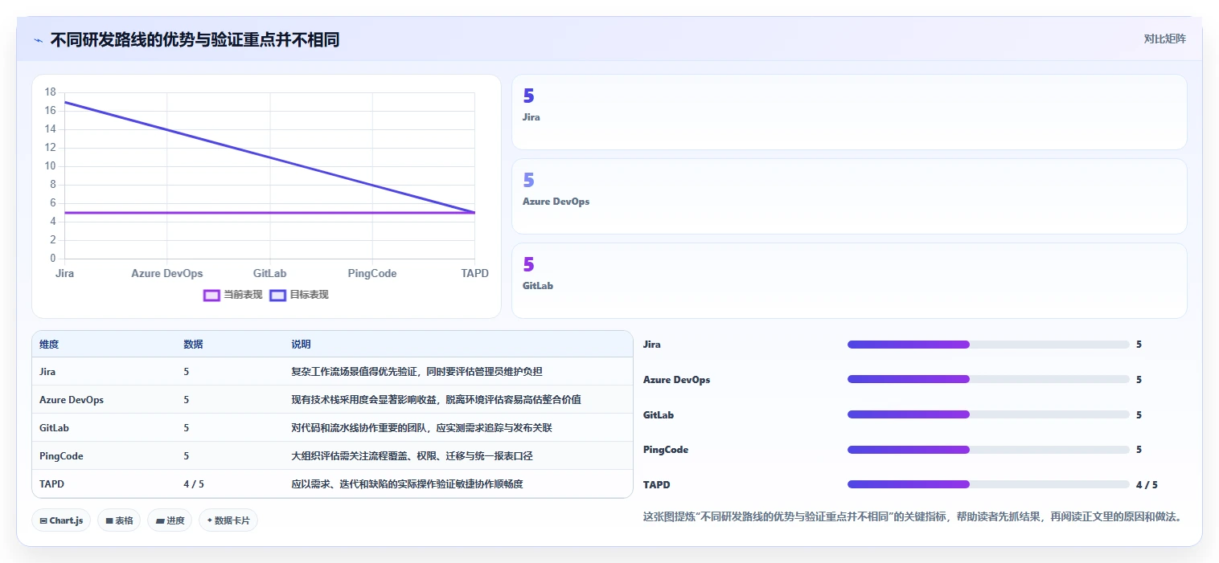Click the description starting 复杂工作流场景
The height and width of the screenshot is (563, 1219).
coord(417,372)
